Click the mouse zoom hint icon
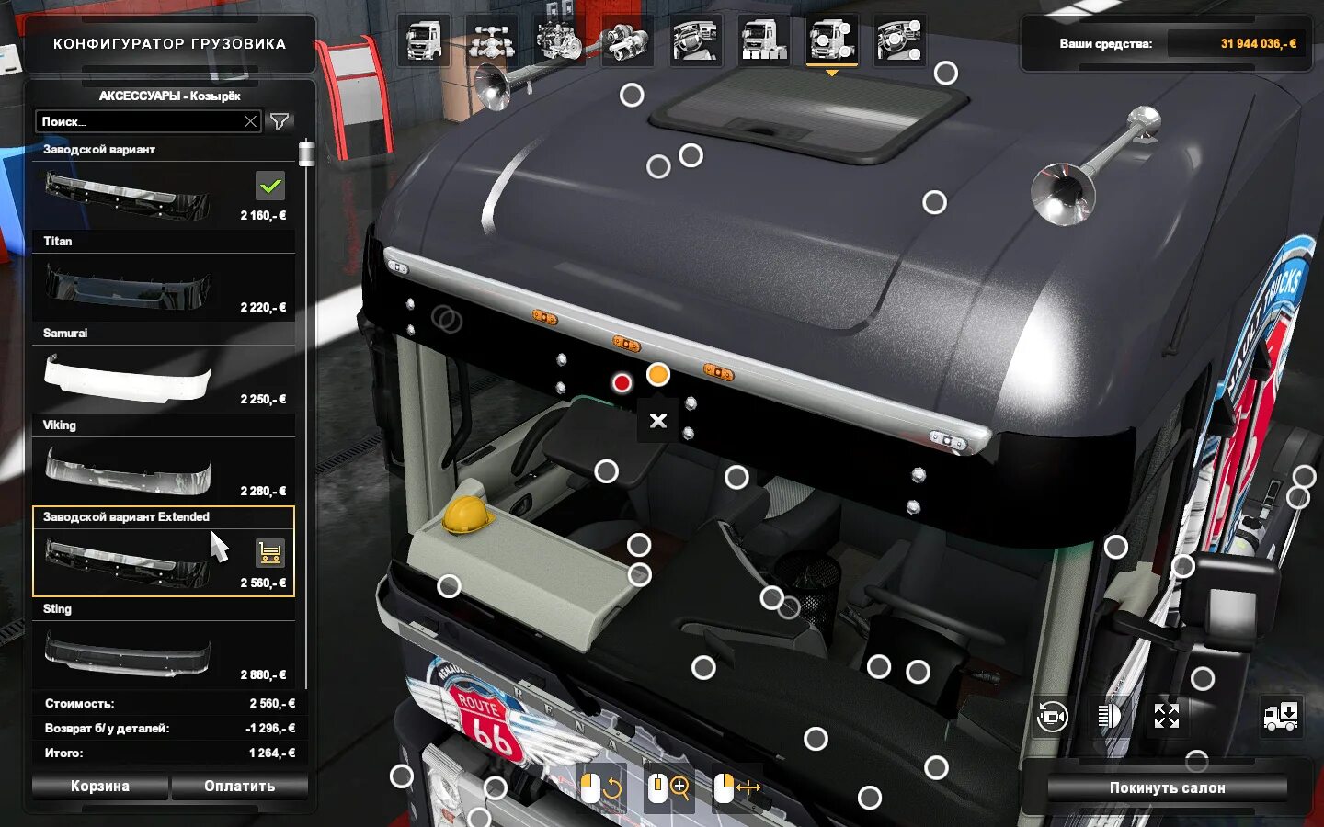The image size is (1324, 827). pyautogui.click(x=669, y=787)
